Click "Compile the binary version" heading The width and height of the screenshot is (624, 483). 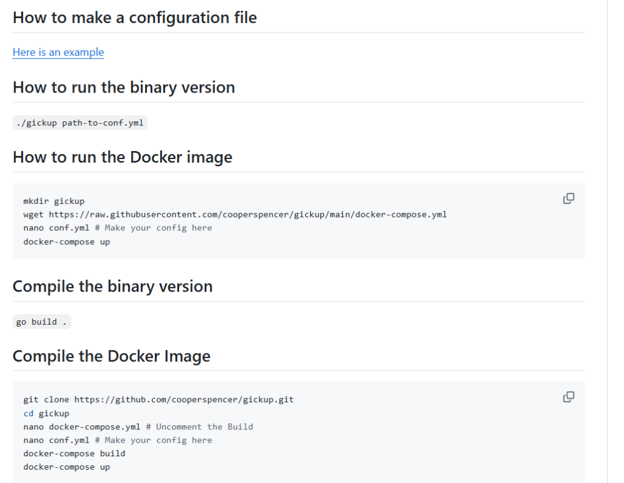[113, 286]
